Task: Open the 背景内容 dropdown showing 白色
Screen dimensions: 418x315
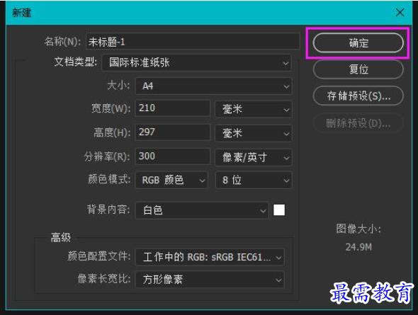Action: (202, 210)
